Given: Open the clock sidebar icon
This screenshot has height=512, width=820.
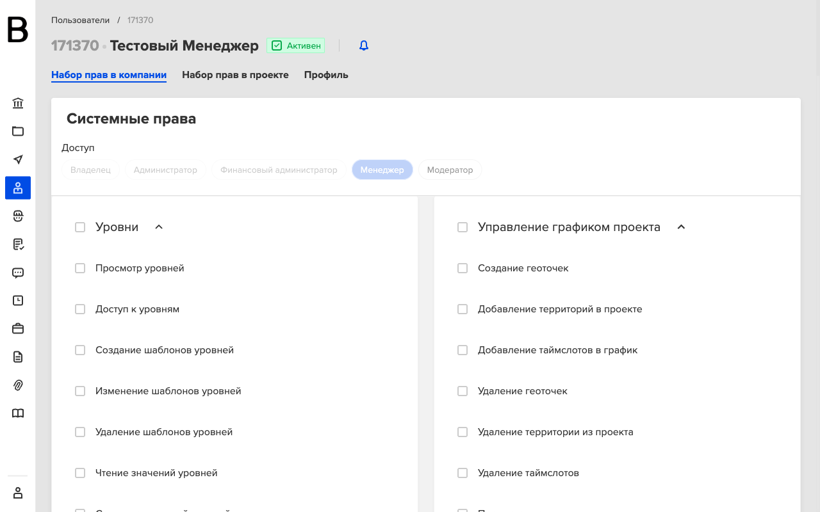Looking at the screenshot, I should pyautogui.click(x=18, y=300).
